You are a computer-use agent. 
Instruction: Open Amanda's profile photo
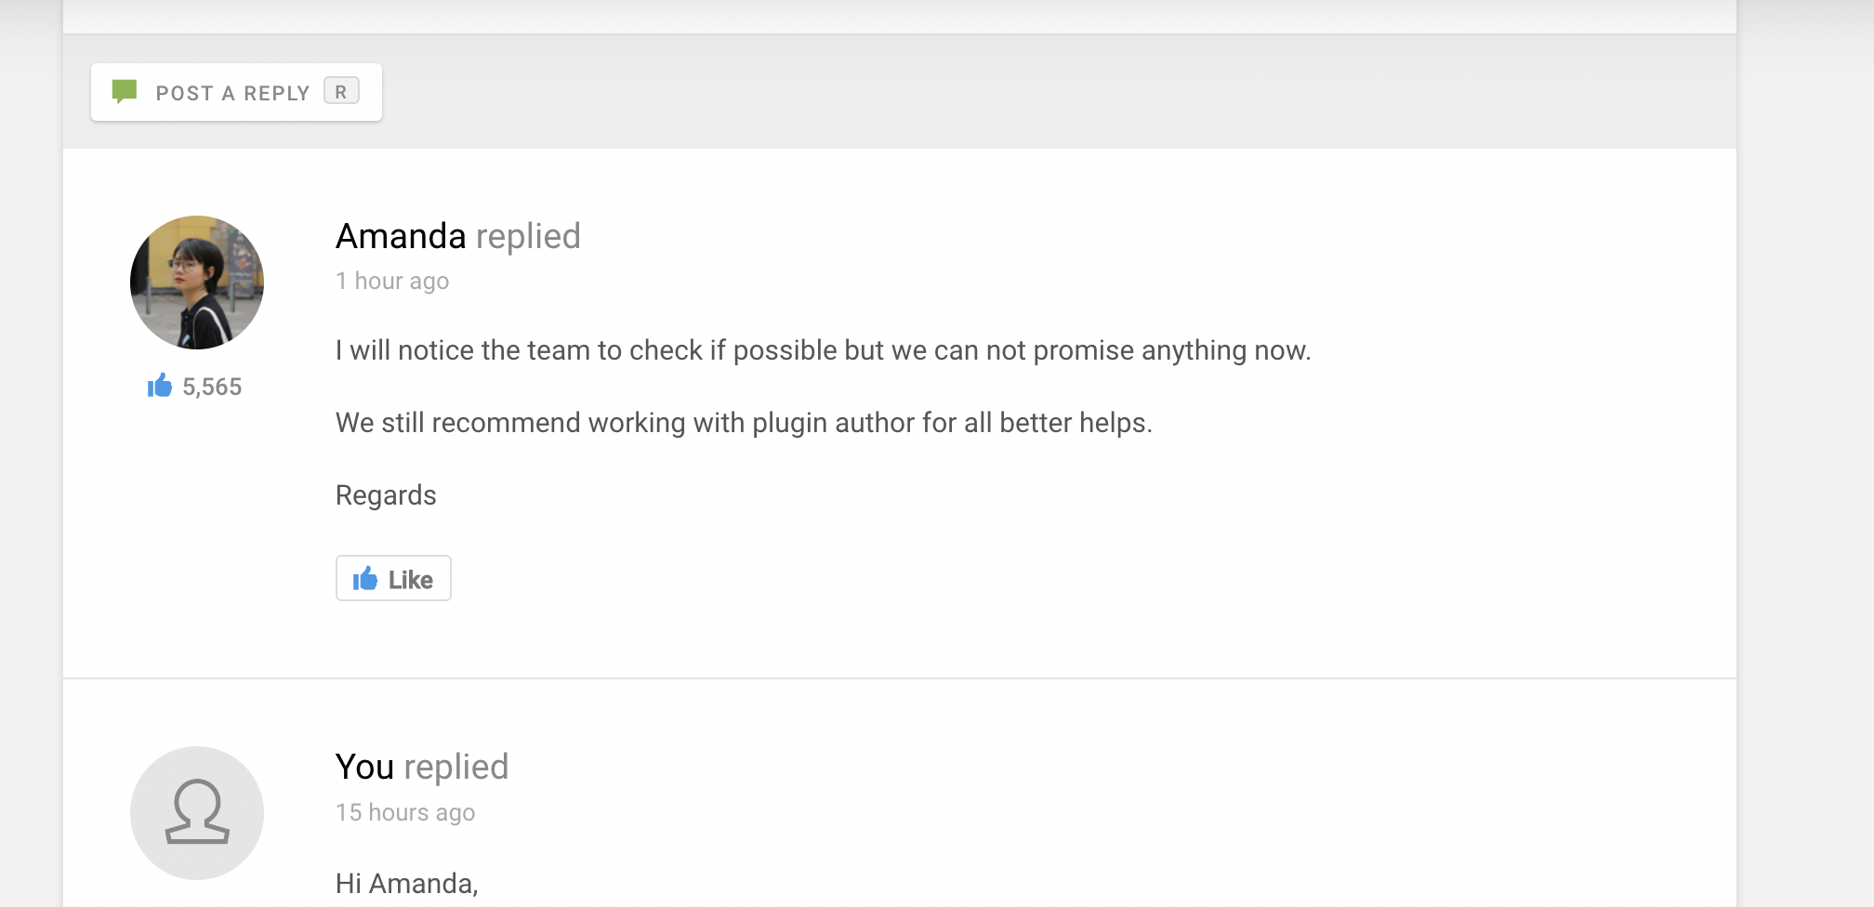[x=197, y=283]
